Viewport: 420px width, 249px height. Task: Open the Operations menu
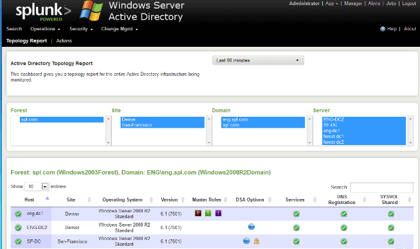(x=45, y=29)
